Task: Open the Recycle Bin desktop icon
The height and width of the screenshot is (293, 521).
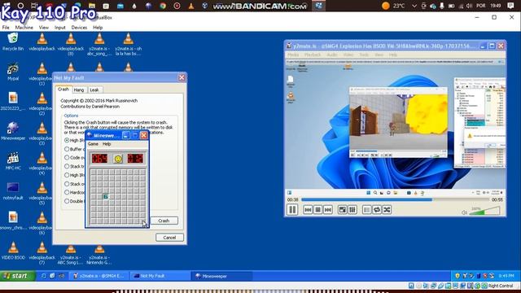Action: pyautogui.click(x=13, y=42)
